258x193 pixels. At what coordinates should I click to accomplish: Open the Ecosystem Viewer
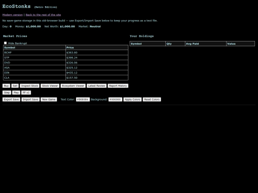(x=73, y=86)
